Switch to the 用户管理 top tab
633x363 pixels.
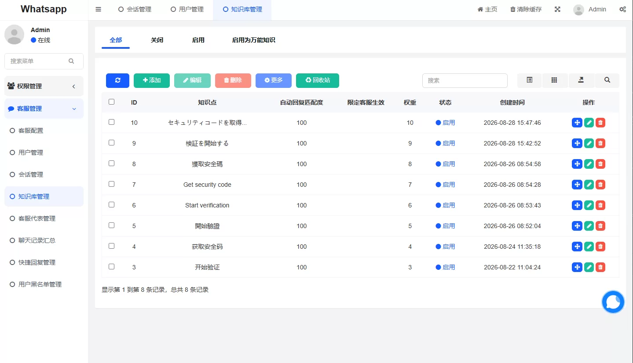187,9
